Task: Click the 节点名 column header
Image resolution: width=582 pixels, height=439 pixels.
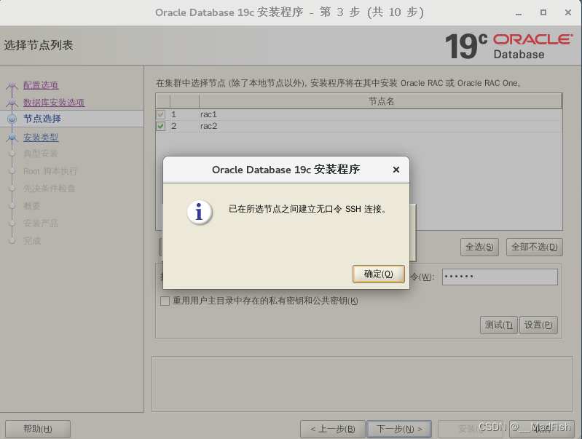Action: pyautogui.click(x=381, y=101)
